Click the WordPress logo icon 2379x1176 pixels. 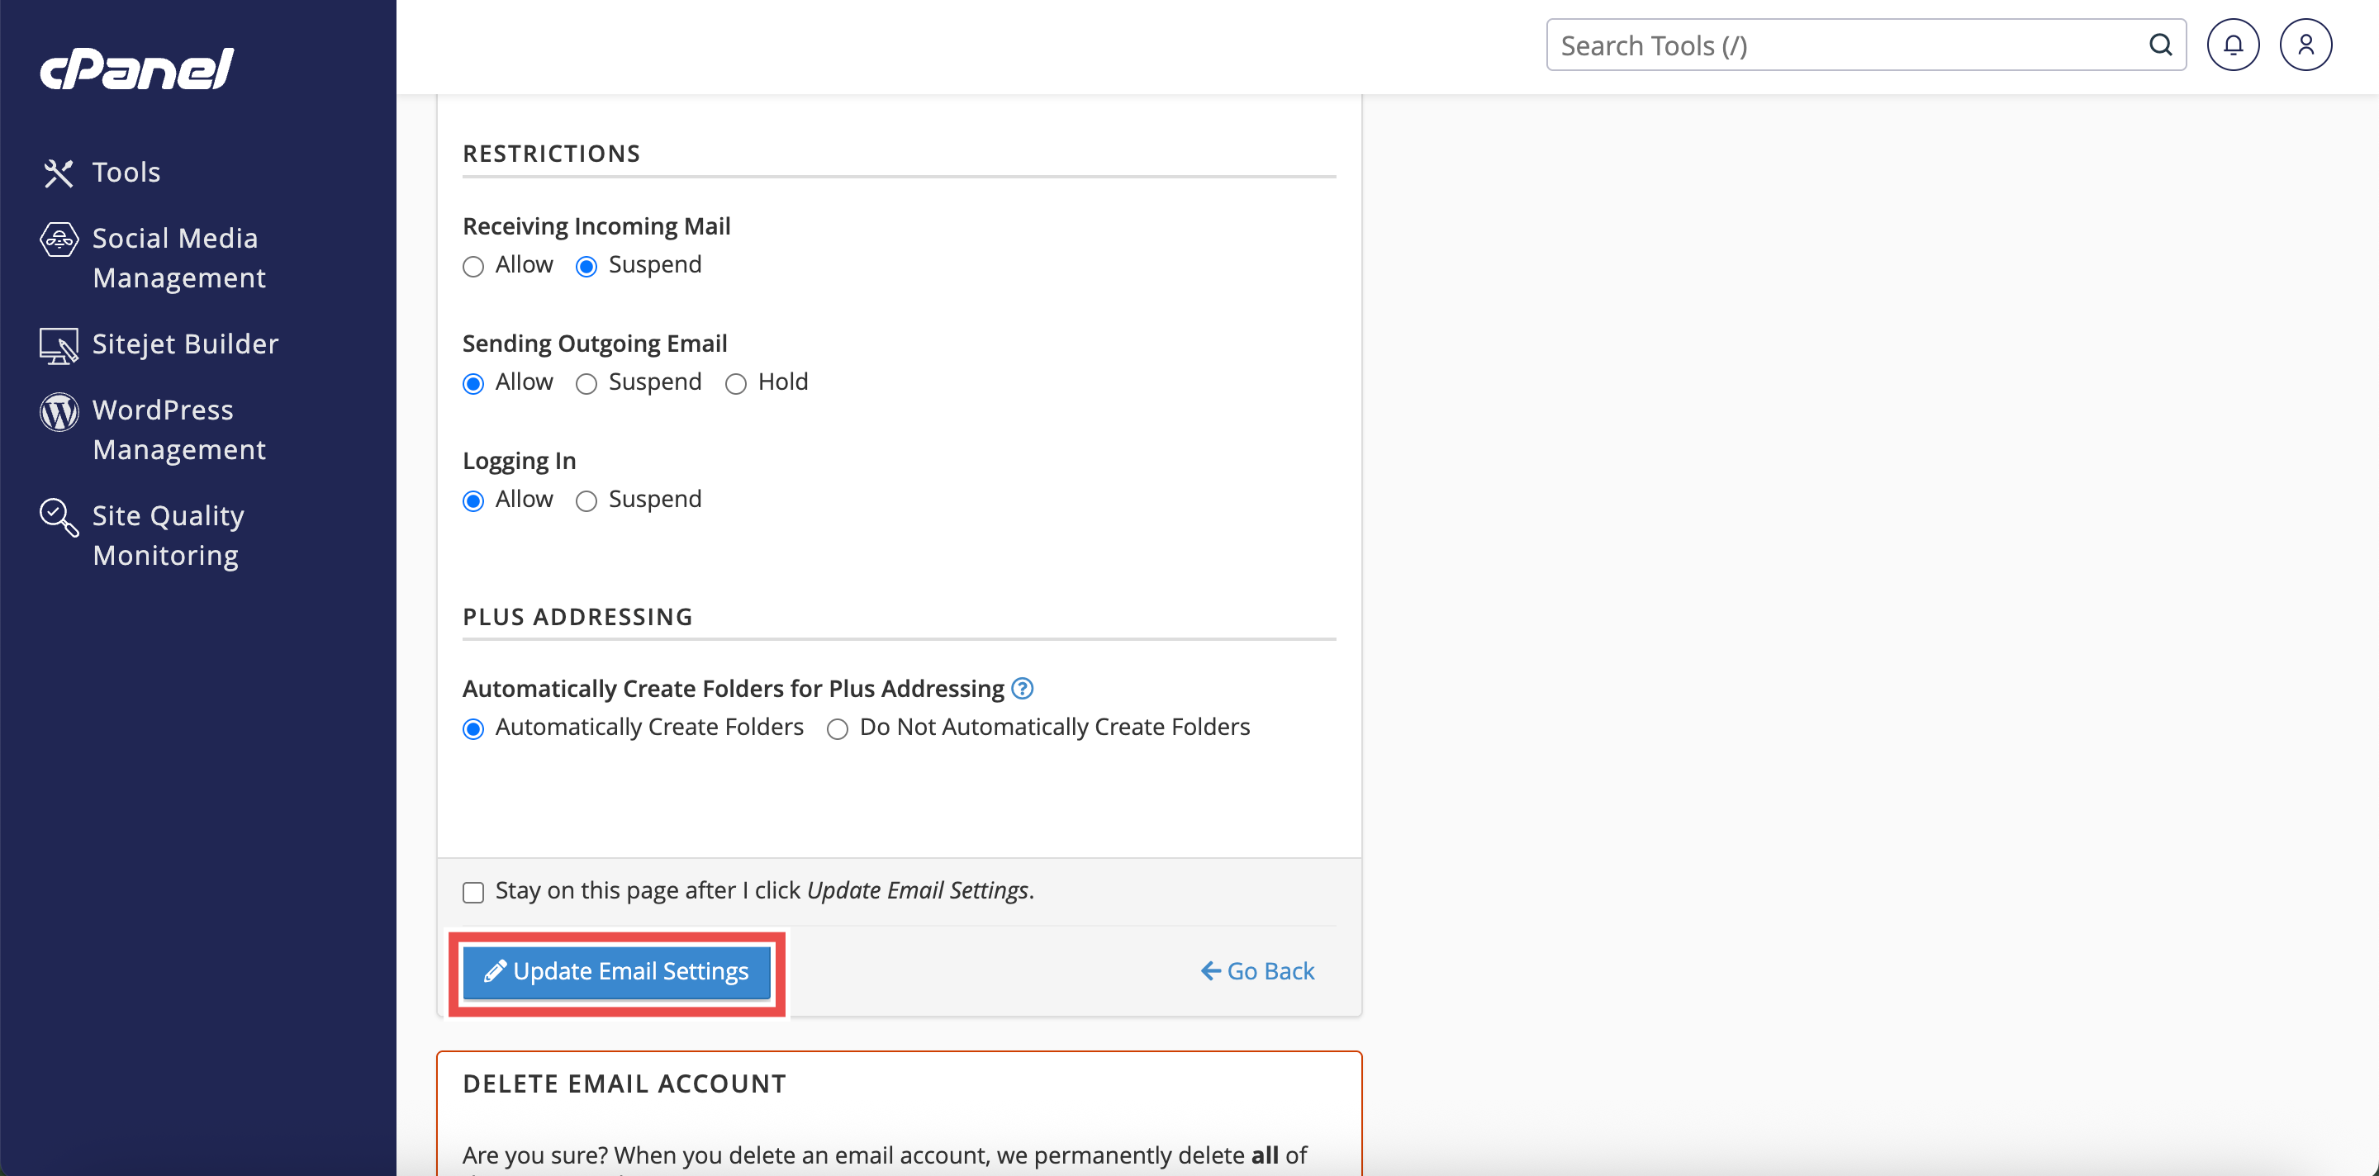59,412
